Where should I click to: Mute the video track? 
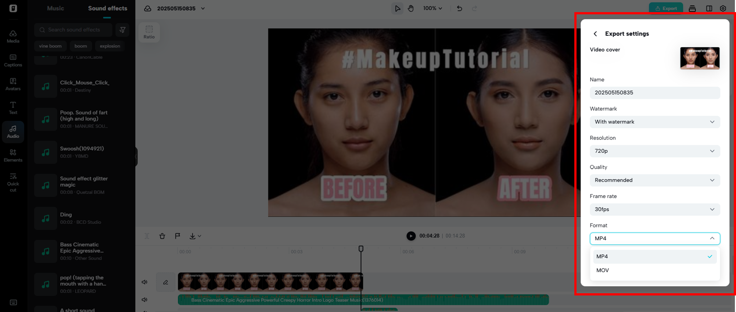coord(144,282)
